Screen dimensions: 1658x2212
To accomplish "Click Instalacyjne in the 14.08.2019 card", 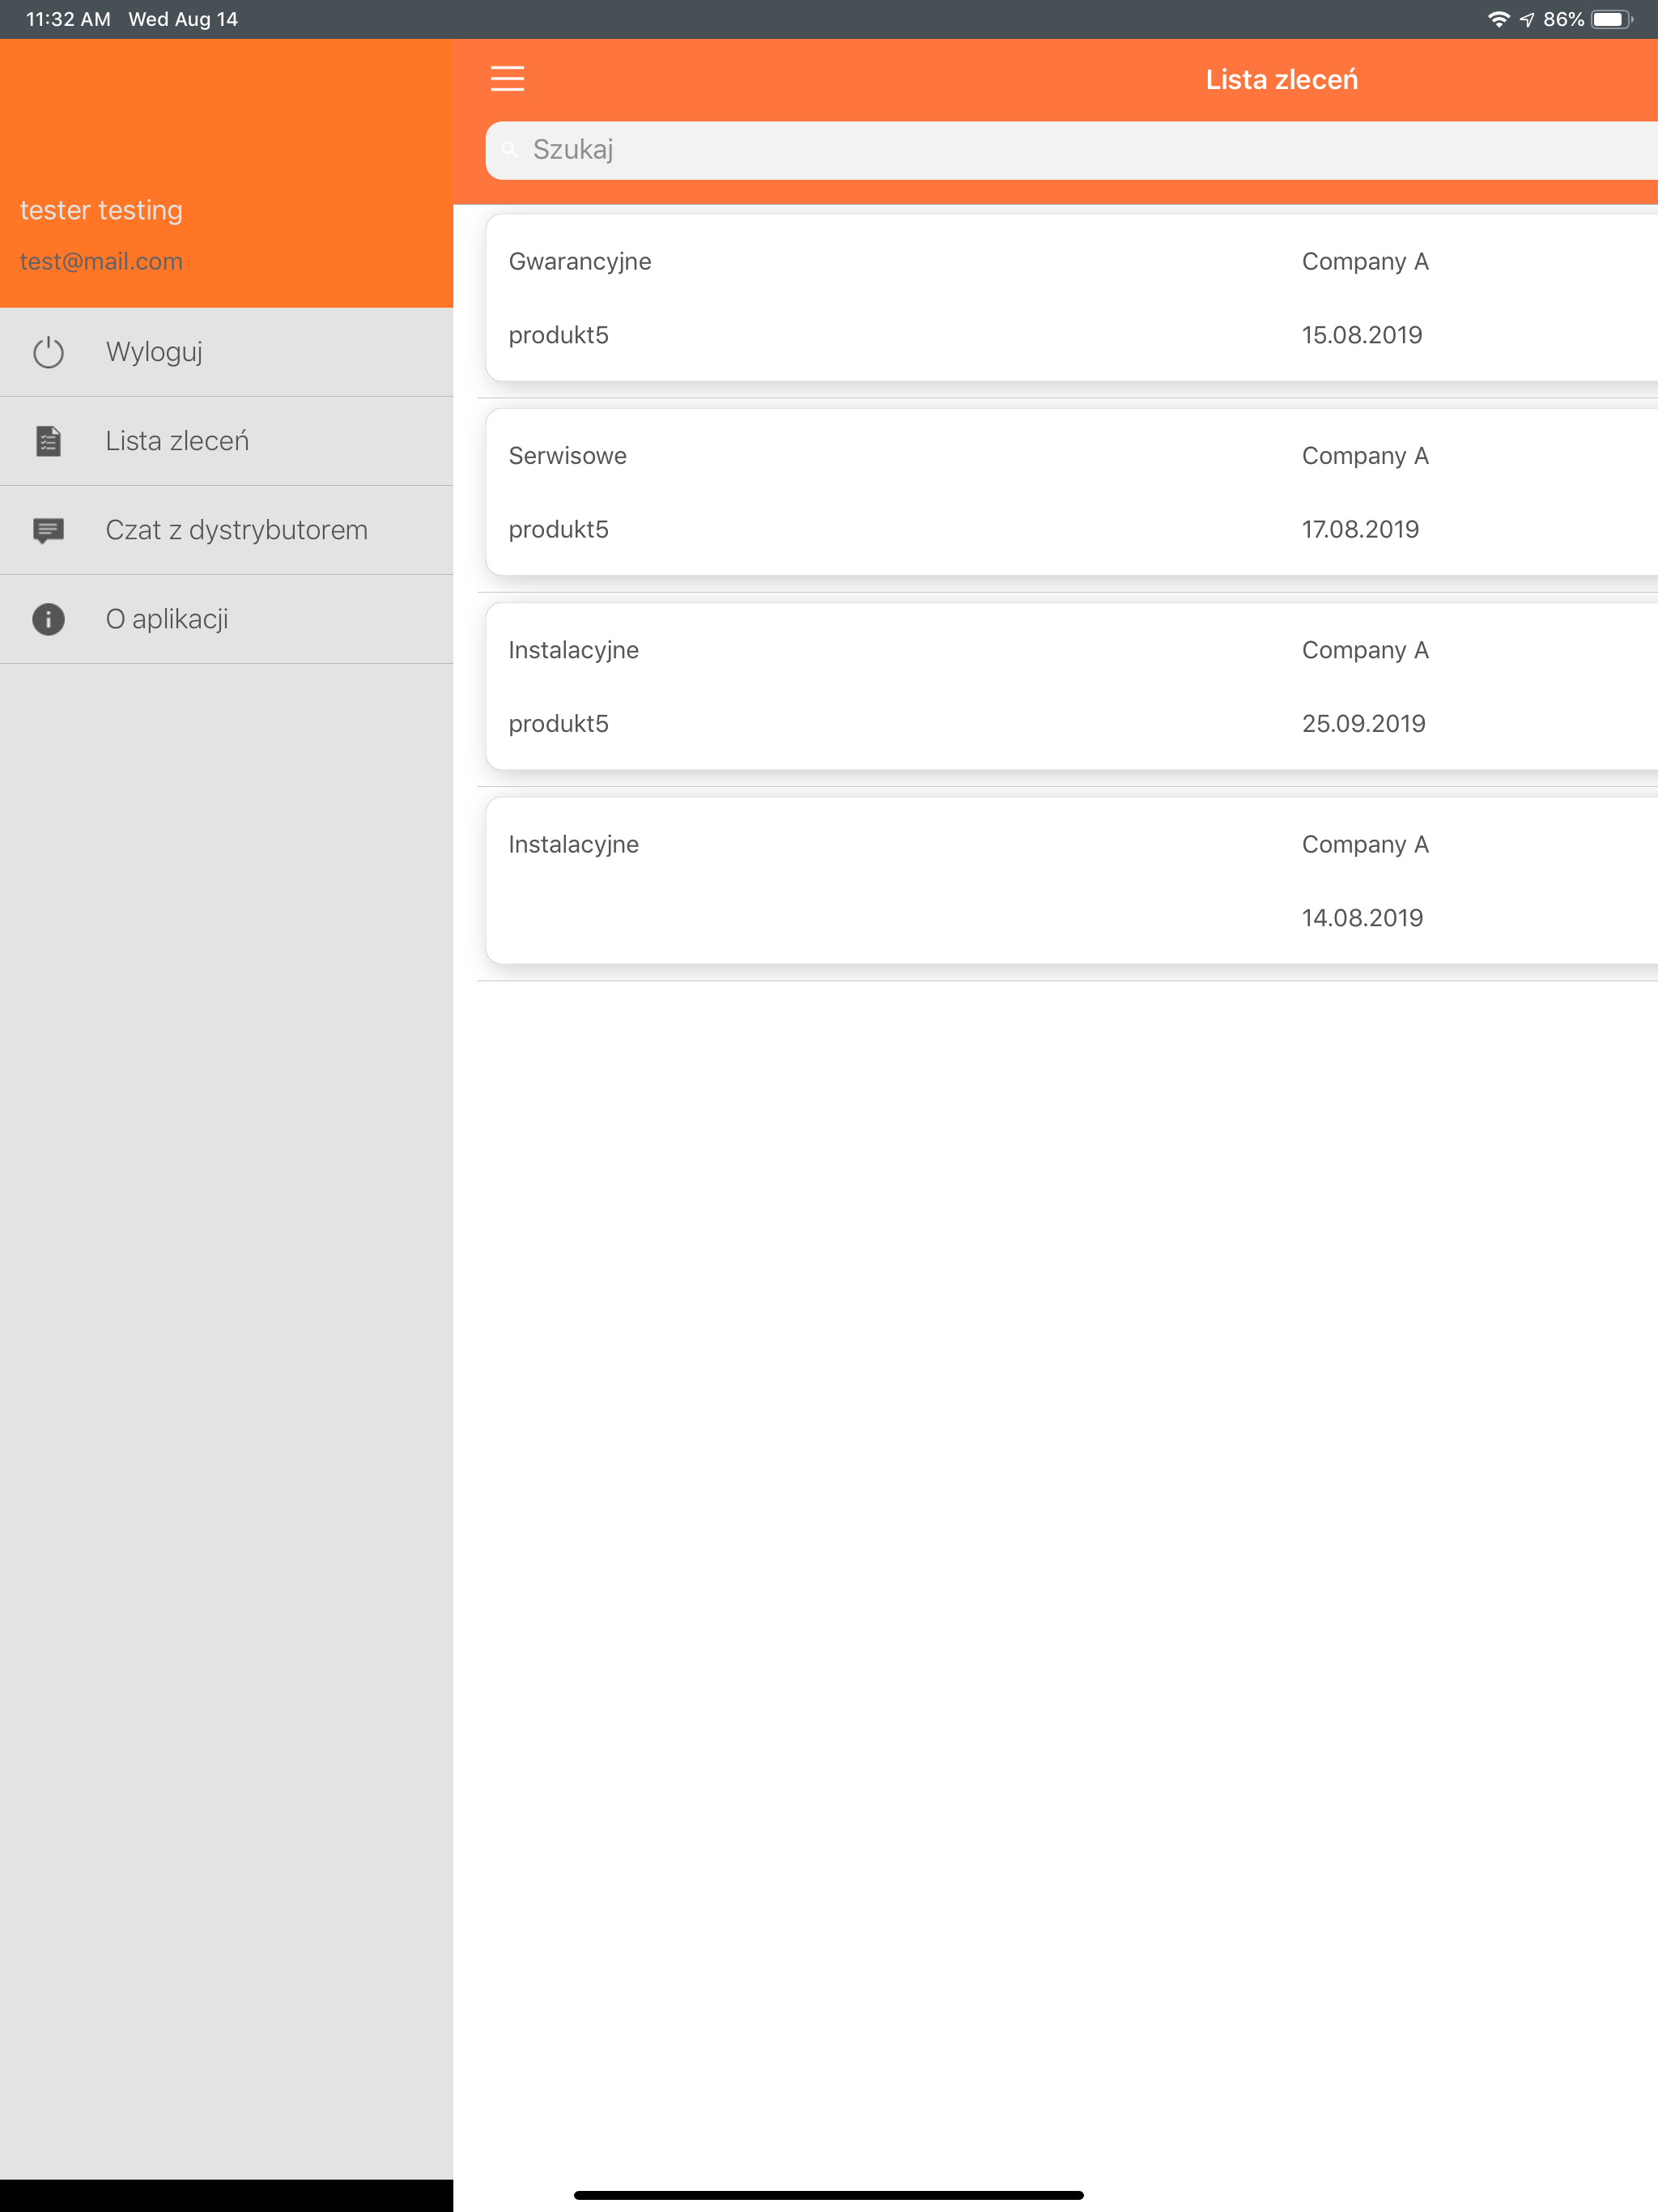I will pos(573,844).
